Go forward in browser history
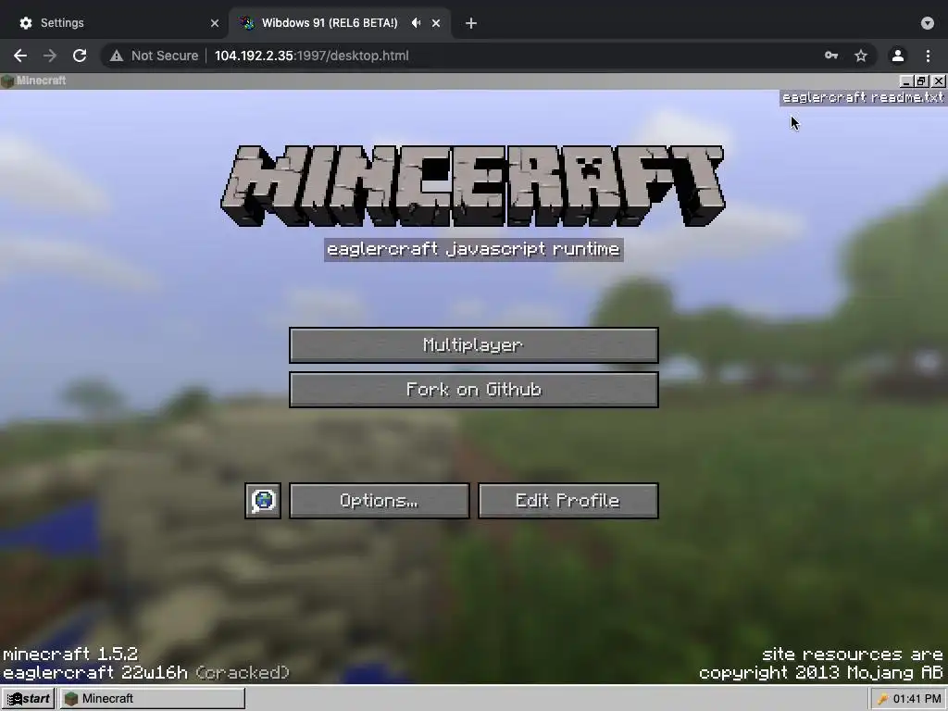 [50, 56]
